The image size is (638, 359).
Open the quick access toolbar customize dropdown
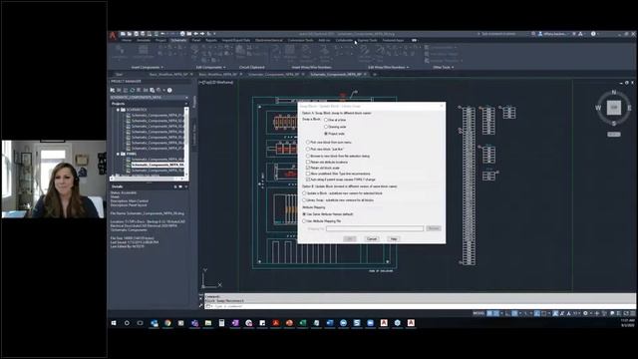(214, 34)
